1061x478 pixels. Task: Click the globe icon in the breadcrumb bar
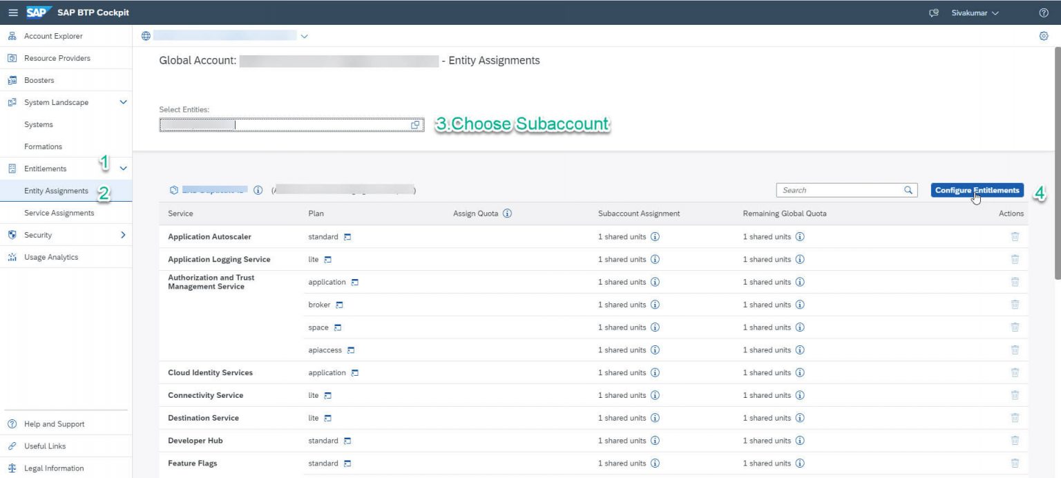[144, 36]
